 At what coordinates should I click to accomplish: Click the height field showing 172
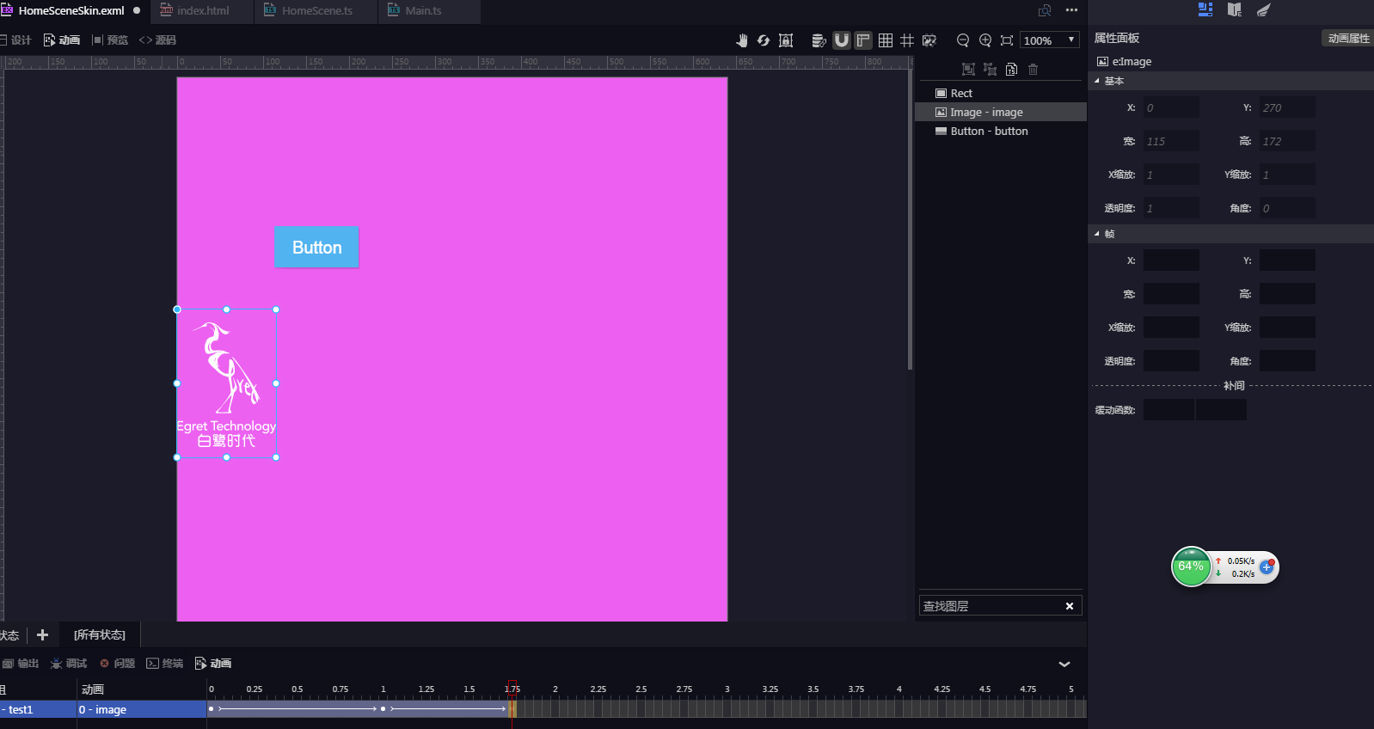(1287, 141)
